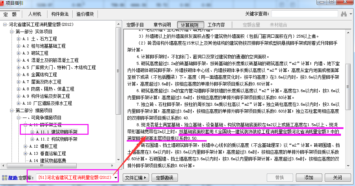Expand the A.6 金属结构工程 node
The height and width of the screenshot is (186, 355).
point(19,75)
